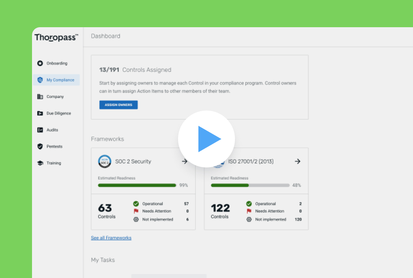Viewport: 413px width, 278px height.
Task: Open Due Diligence in the sidebar
Action: [x=59, y=113]
